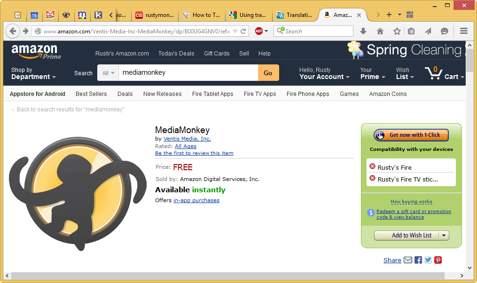
Task: Expand the Add to Wish List dropdown arrow
Action: coord(444,236)
